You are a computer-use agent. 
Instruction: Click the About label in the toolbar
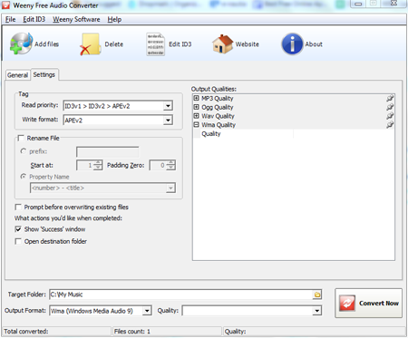click(314, 44)
